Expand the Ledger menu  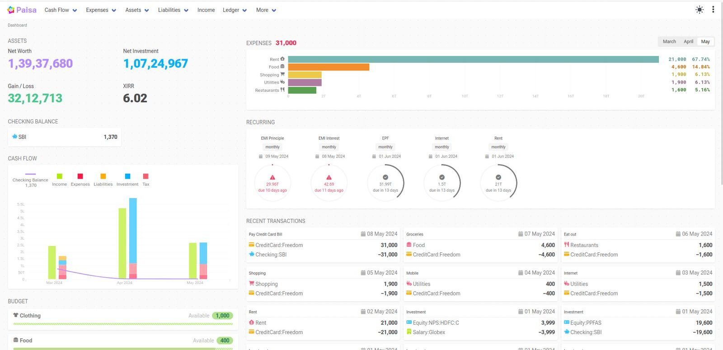[235, 10]
